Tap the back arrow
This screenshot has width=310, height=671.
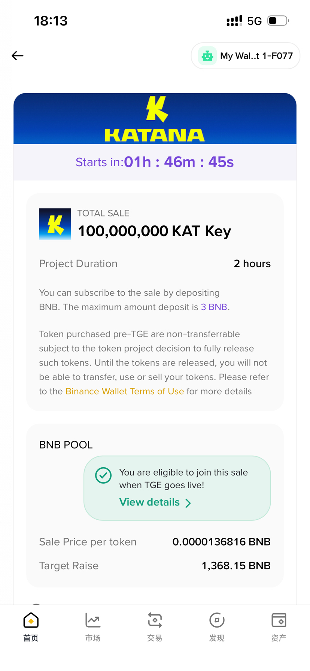(x=18, y=56)
